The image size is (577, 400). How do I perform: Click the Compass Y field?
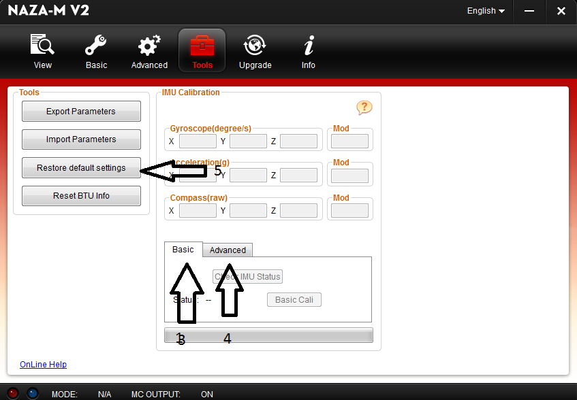[x=249, y=210]
